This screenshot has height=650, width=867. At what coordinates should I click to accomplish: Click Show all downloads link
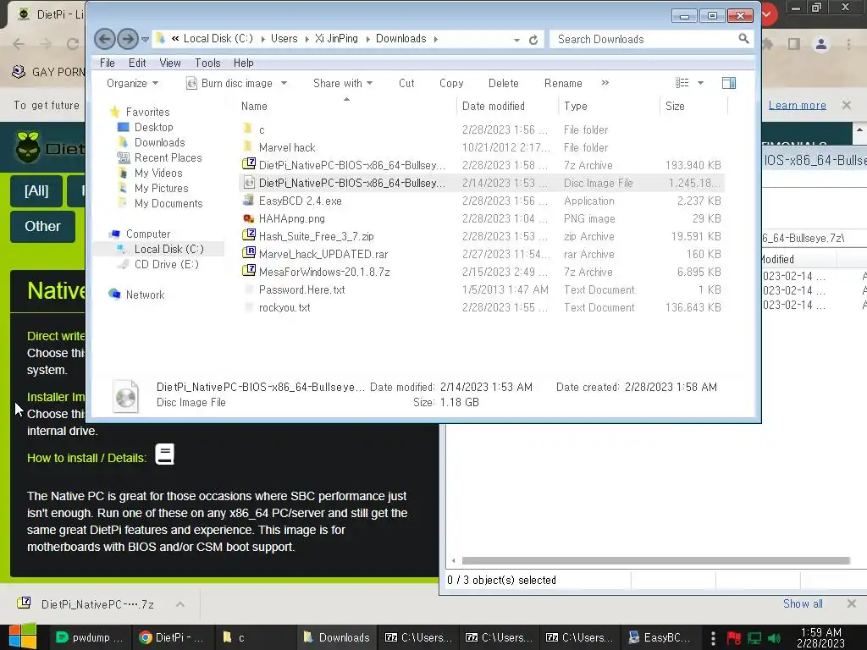click(x=803, y=603)
